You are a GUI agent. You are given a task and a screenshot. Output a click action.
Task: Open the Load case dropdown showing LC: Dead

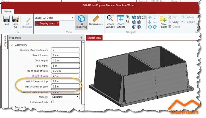pyautogui.click(x=58, y=18)
